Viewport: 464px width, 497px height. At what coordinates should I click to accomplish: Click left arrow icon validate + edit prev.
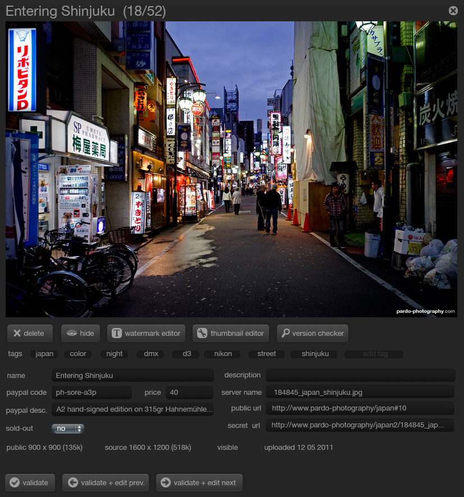coord(72,482)
